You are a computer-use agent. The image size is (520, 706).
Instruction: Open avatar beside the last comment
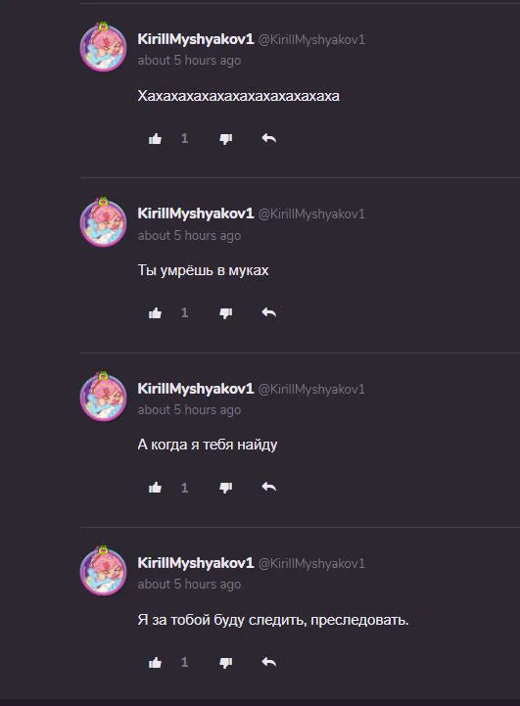pyautogui.click(x=104, y=571)
